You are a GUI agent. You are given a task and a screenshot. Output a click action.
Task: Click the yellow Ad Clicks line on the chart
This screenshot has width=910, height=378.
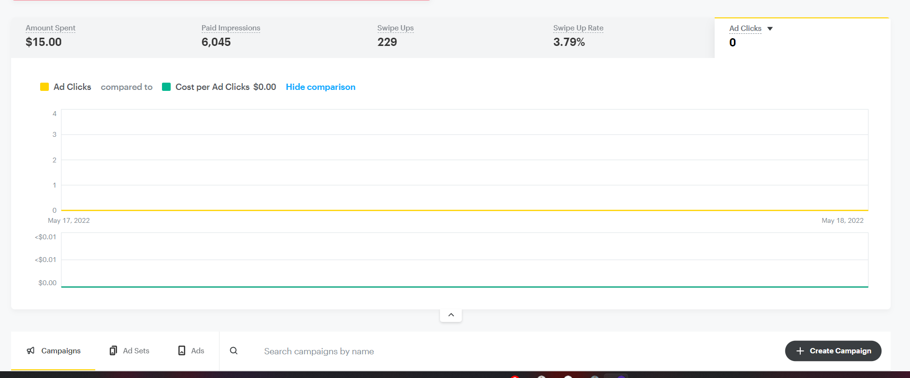coord(464,210)
